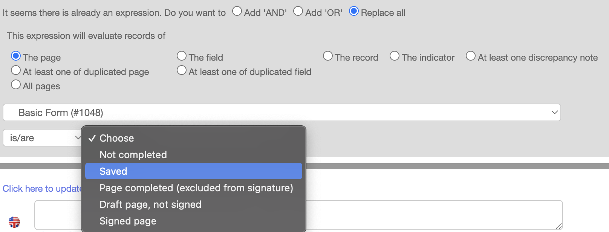Pick At least one discrepancy note
Screen dimensions: 609x232
point(471,56)
